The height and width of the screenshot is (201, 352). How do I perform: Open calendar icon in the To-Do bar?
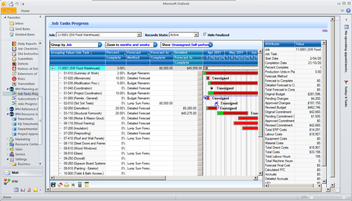[346, 27]
